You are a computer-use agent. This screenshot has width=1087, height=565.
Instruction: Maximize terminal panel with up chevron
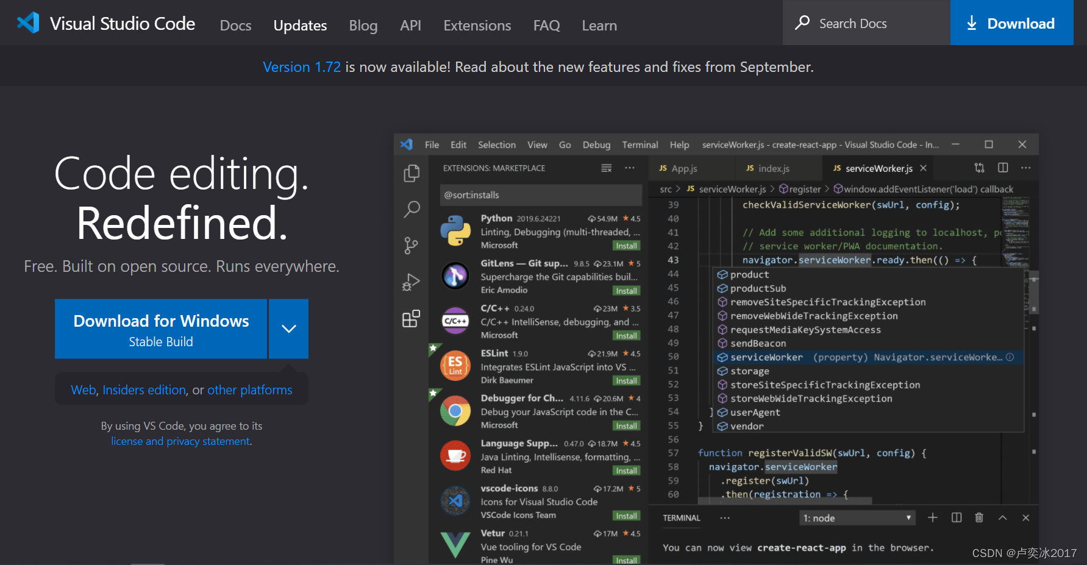pyautogui.click(x=1002, y=517)
